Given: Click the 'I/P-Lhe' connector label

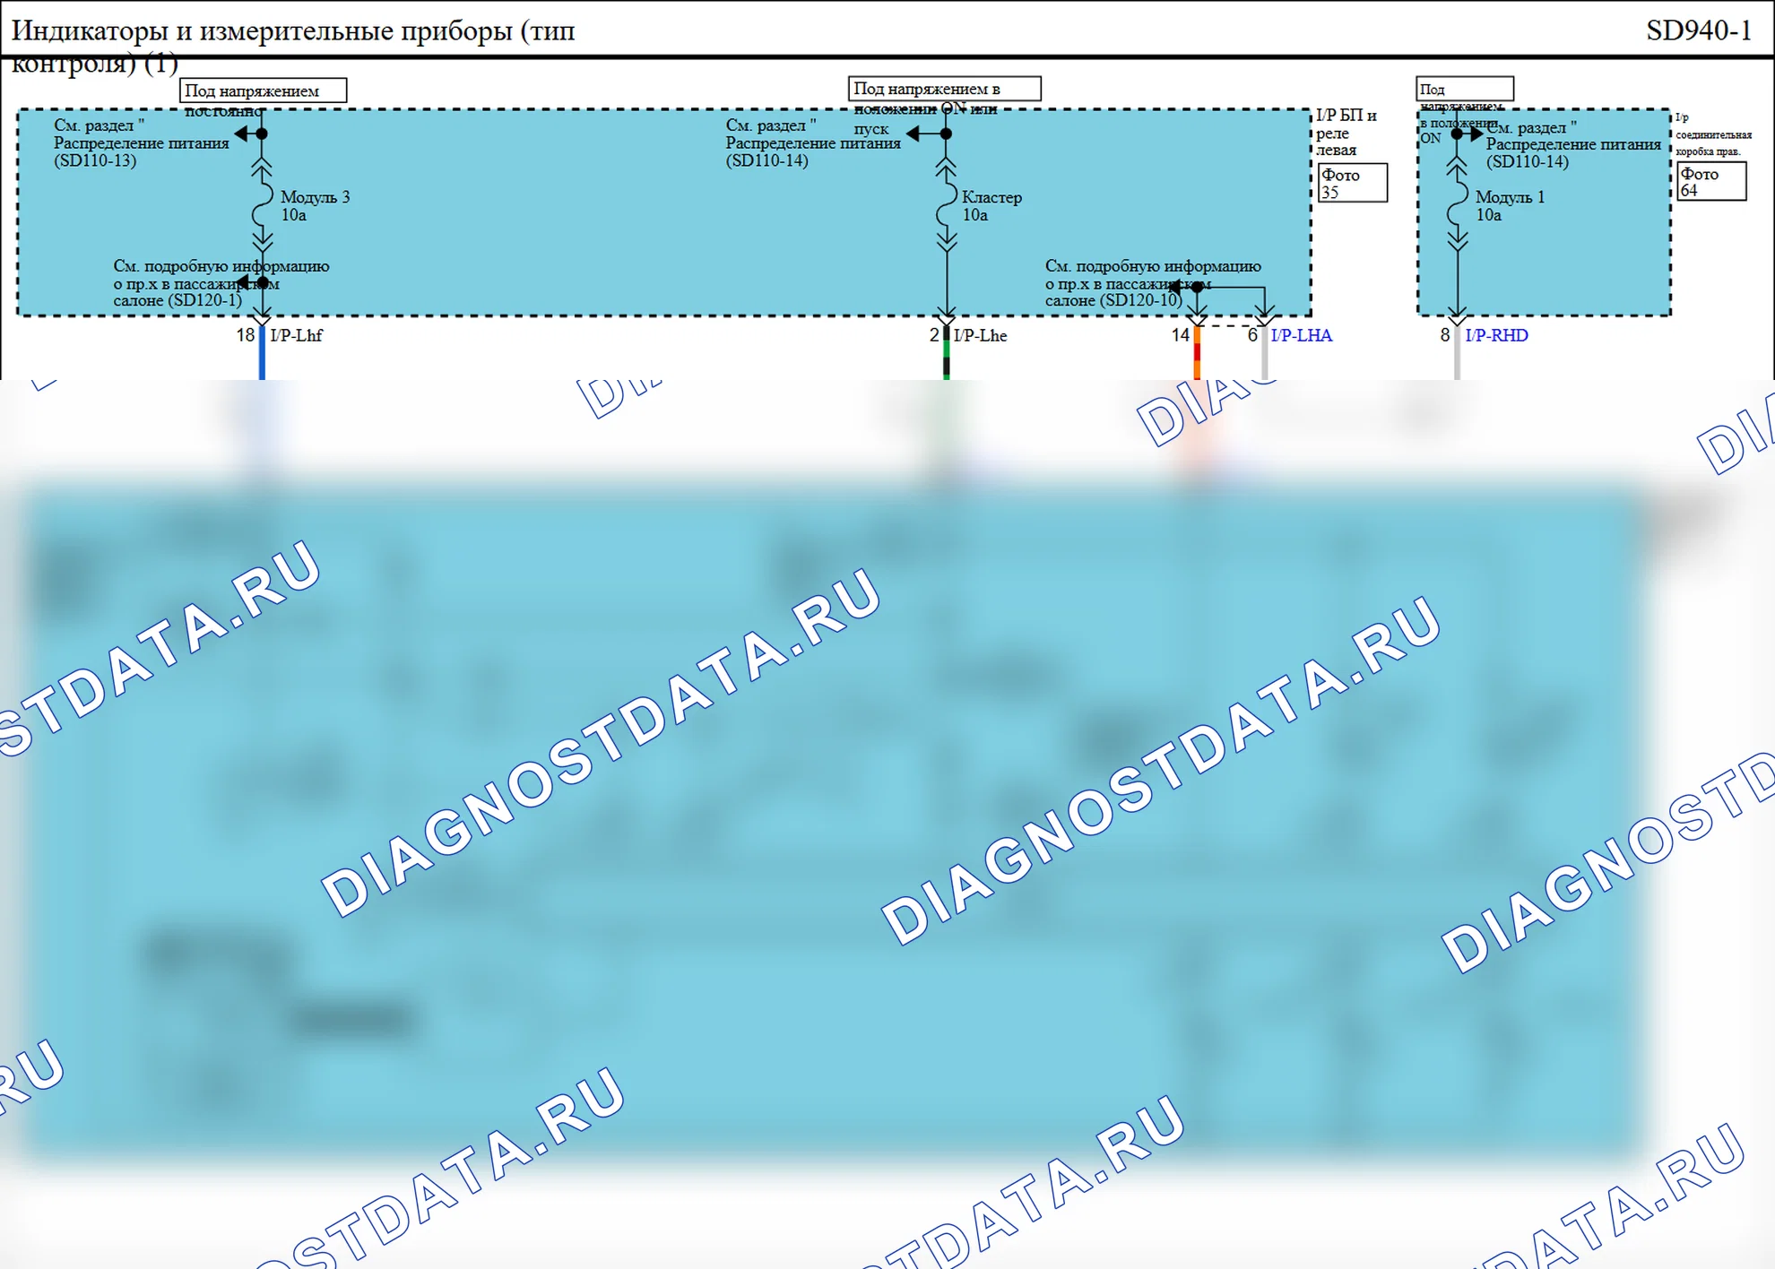Looking at the screenshot, I should [980, 335].
